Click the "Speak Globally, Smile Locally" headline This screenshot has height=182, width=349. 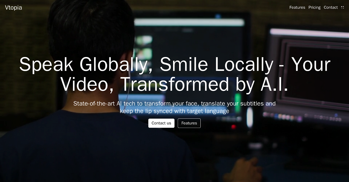pyautogui.click(x=174, y=64)
